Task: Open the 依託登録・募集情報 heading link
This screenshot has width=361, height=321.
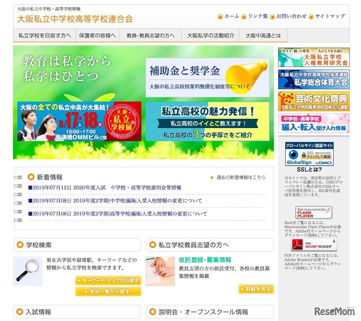Action: [205, 259]
